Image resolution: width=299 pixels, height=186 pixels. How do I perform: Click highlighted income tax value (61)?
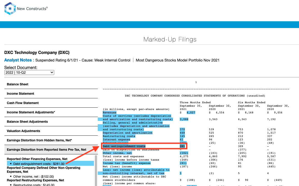(183, 163)
